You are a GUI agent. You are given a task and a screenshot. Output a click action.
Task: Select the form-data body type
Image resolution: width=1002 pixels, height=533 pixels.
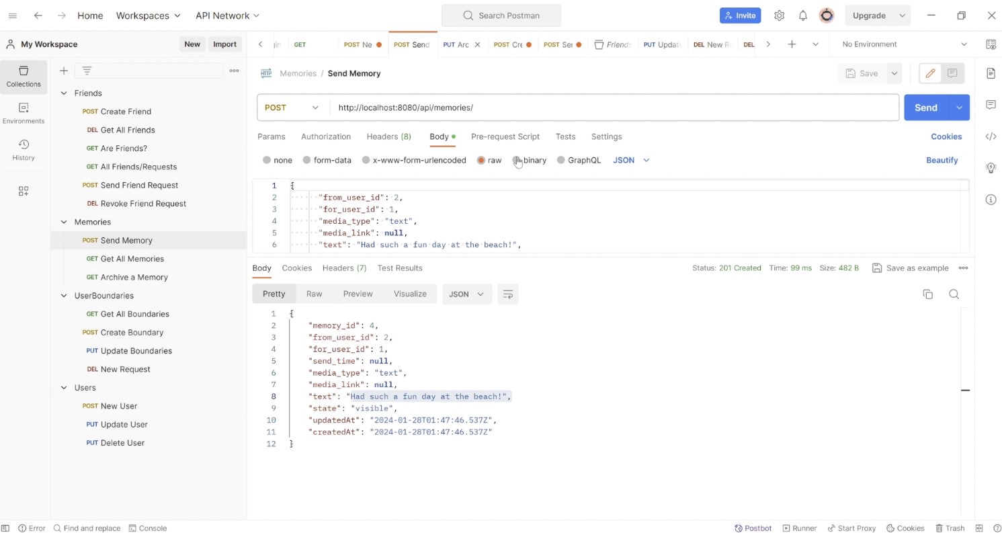306,161
